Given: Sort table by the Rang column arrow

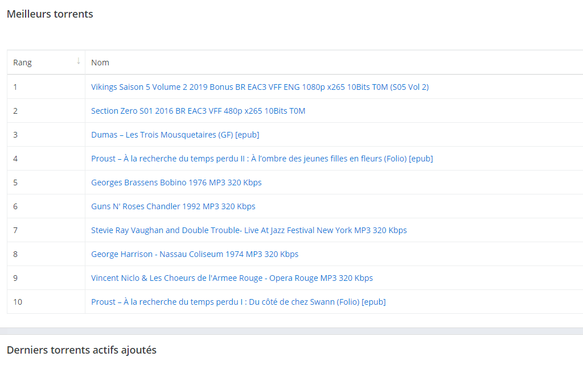Looking at the screenshot, I should [79, 61].
